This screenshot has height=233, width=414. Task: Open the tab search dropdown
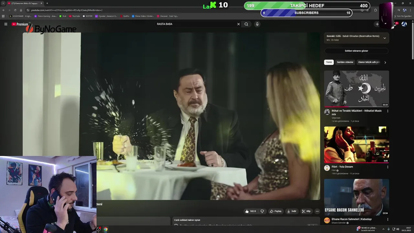coord(4,3)
